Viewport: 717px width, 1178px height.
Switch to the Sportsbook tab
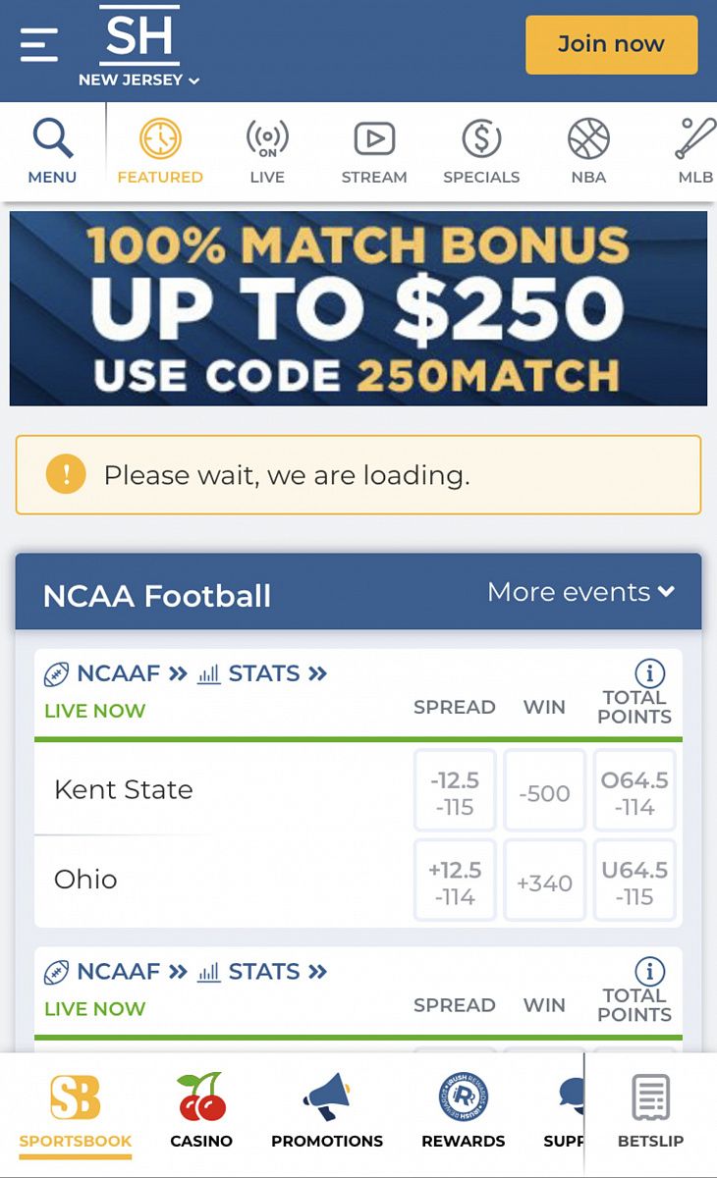pos(76,1109)
